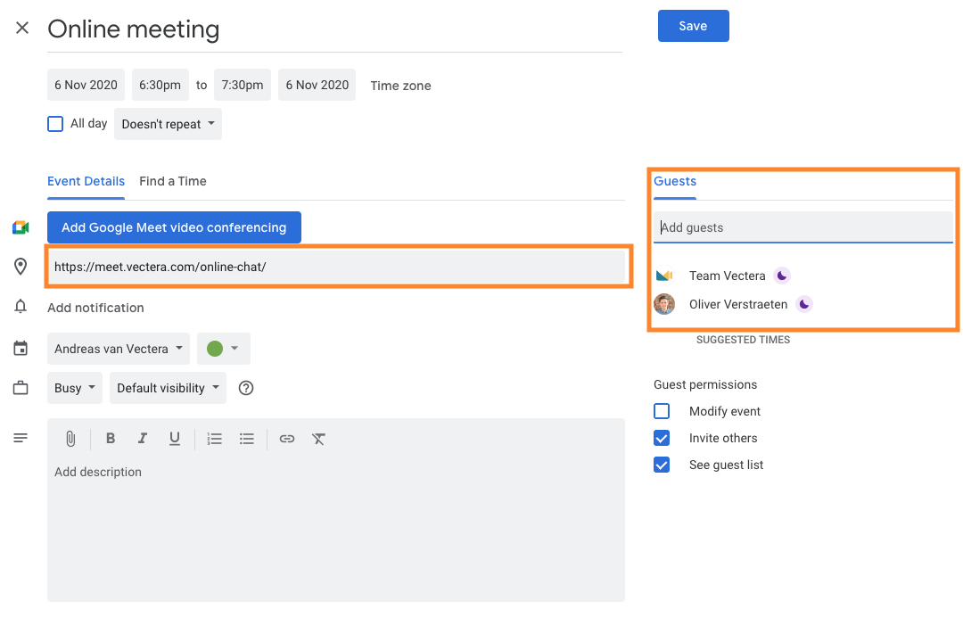The height and width of the screenshot is (626, 963).
Task: Click the notification bell icon
Action: pyautogui.click(x=21, y=307)
